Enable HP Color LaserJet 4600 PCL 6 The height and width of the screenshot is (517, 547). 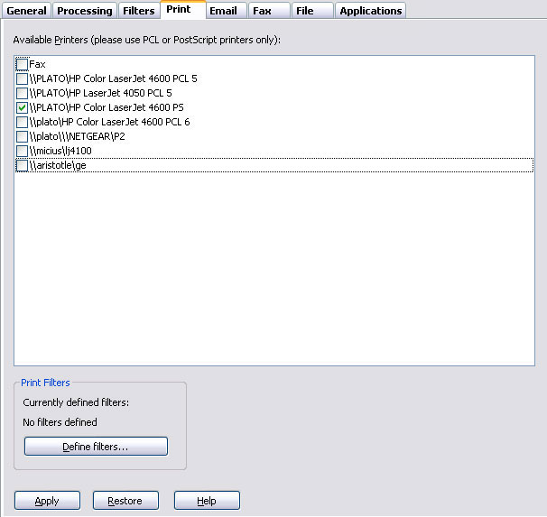[23, 123]
